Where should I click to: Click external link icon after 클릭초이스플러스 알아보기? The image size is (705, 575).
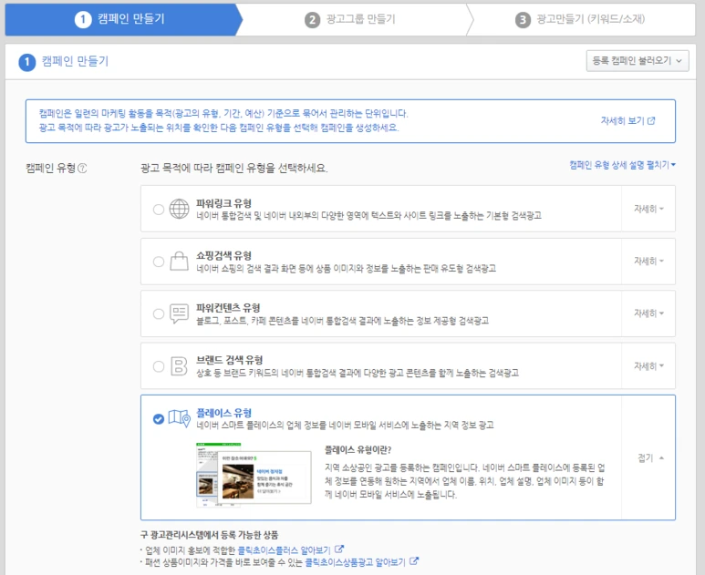pyautogui.click(x=339, y=549)
